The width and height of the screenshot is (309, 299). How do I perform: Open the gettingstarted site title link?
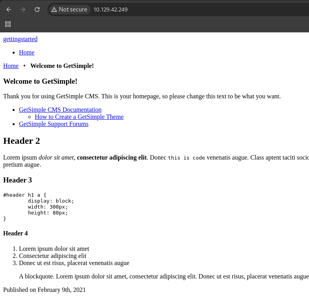point(20,39)
